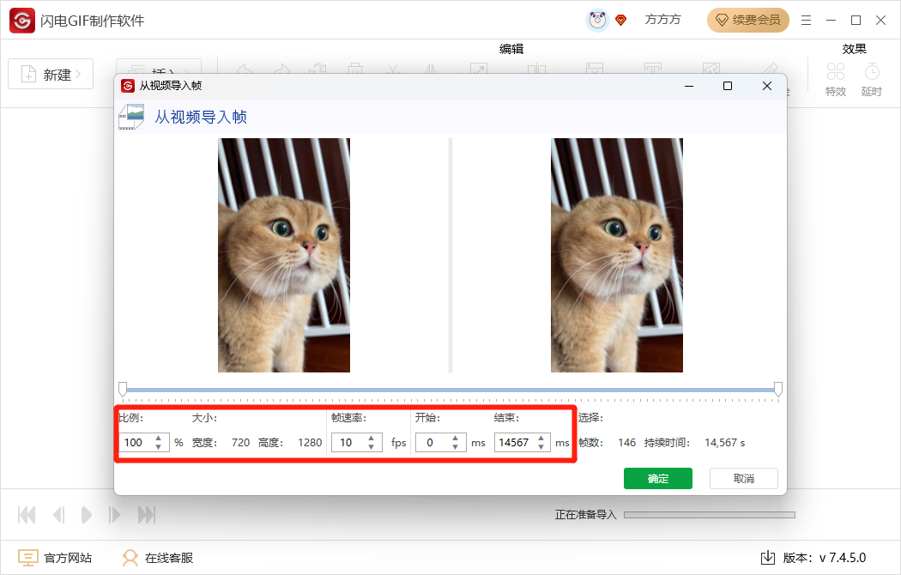The image size is (901, 575).
Task: Click the 闪电GIF app logo
Action: (21, 20)
